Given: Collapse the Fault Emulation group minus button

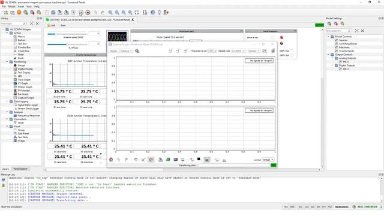Looking at the screenshot, I should [295, 31].
